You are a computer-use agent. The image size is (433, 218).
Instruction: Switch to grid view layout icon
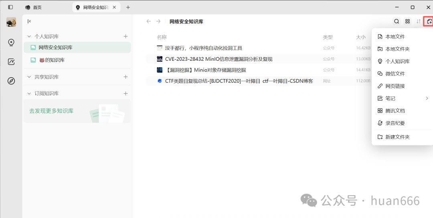coord(408,22)
